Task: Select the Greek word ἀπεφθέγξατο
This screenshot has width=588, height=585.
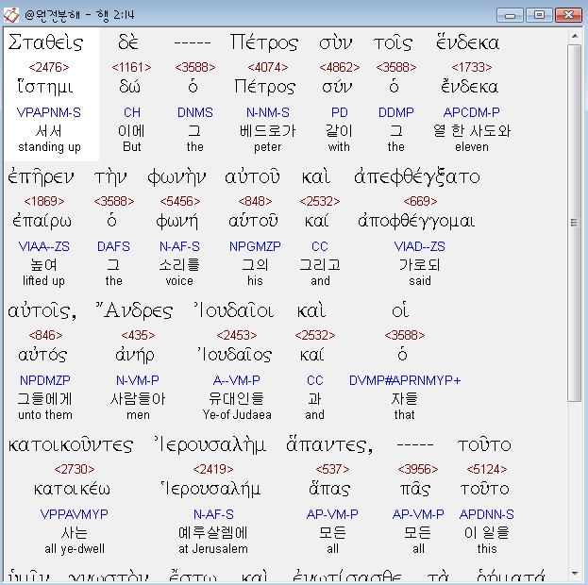Action: tap(416, 176)
